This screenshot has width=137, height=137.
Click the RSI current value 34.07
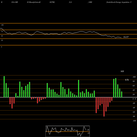click(126, 37)
